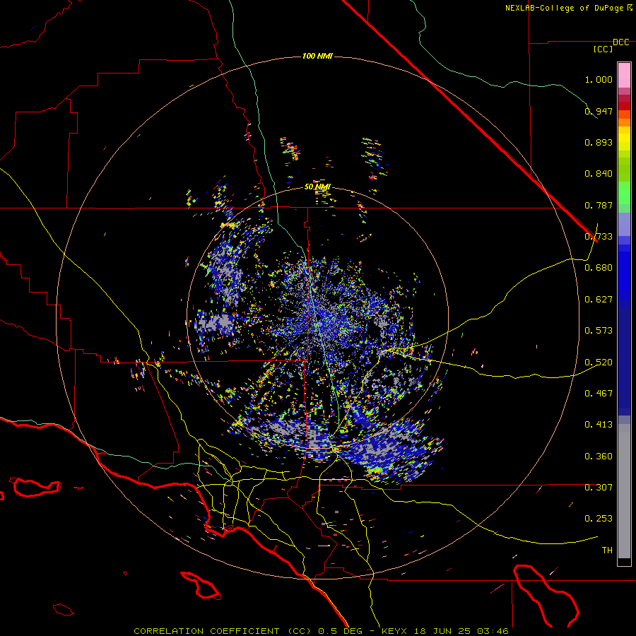The height and width of the screenshot is (636, 636).
Task: Select the 0.307 scale value
Action: tap(599, 488)
